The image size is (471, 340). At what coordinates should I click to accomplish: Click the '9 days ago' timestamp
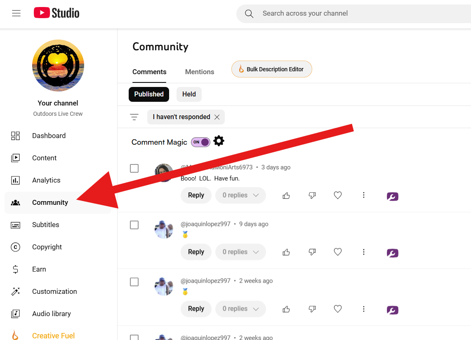[254, 224]
